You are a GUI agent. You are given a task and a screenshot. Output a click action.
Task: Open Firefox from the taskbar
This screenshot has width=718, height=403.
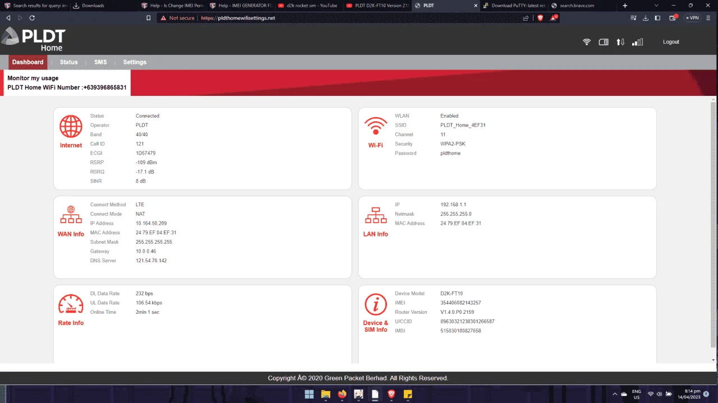(x=342, y=394)
